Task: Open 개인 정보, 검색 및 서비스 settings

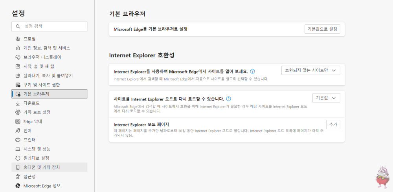Action: pyautogui.click(x=50, y=48)
